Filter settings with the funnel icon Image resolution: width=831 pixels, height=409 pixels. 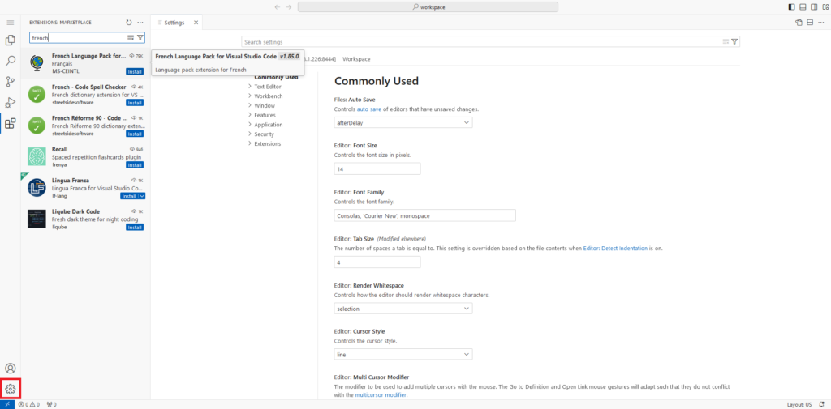[x=734, y=42]
